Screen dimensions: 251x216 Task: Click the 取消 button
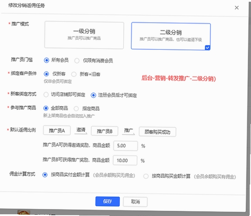coord(135,202)
